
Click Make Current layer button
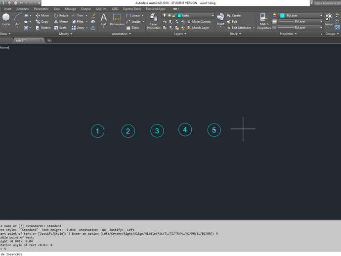[199, 22]
